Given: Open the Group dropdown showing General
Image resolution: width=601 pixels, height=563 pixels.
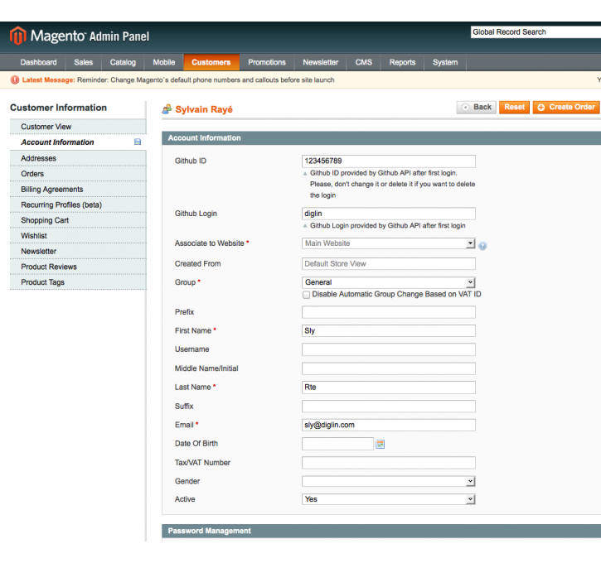Looking at the screenshot, I should coord(389,282).
